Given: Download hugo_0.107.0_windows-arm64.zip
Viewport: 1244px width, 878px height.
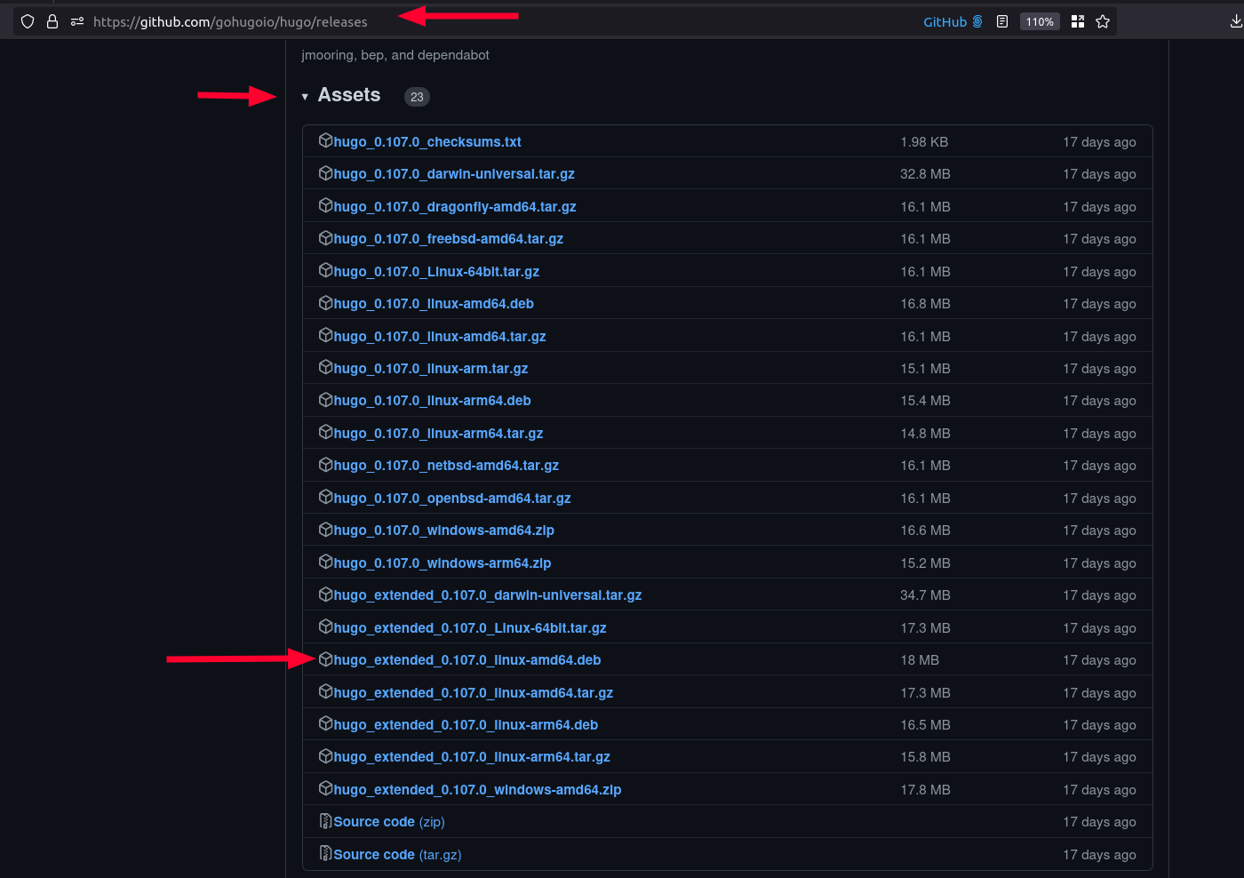Looking at the screenshot, I should pos(443,563).
